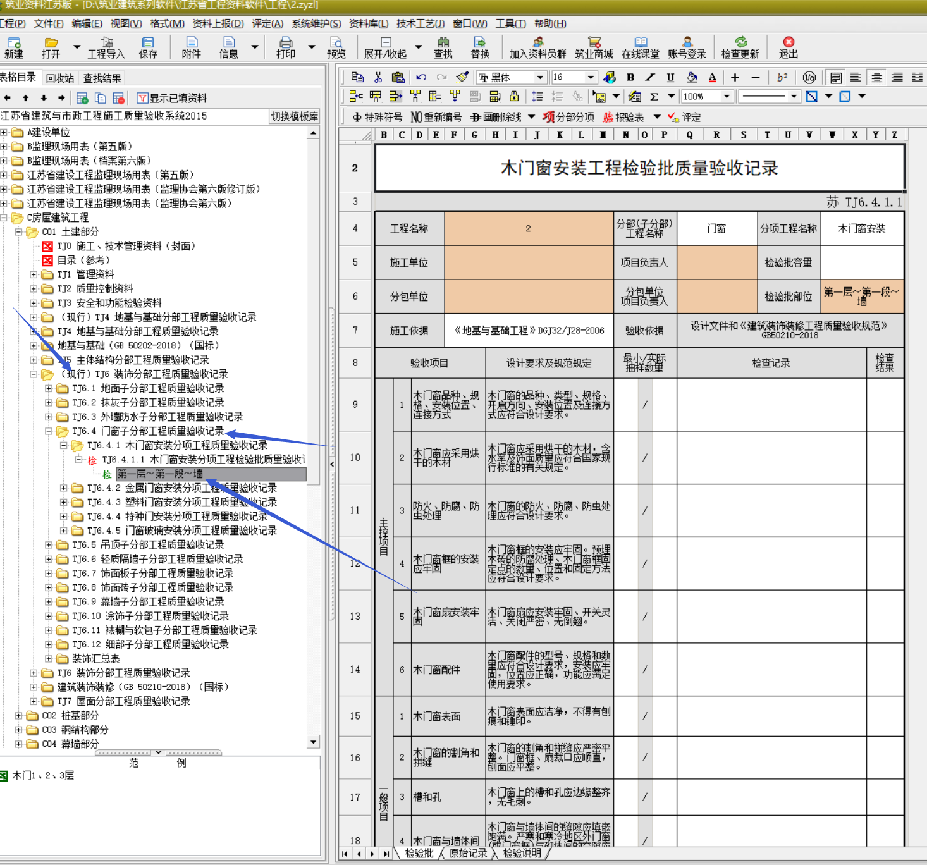Toggle Italic formatting
Image resolution: width=927 pixels, height=865 pixels.
tap(650, 77)
